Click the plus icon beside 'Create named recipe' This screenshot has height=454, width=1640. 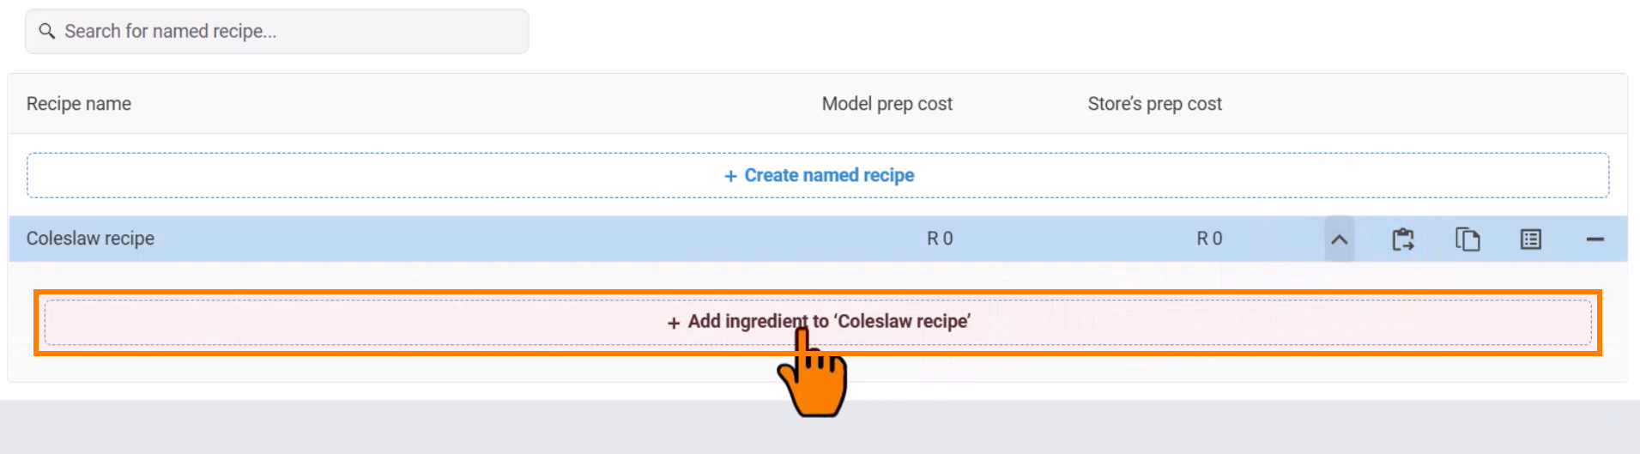point(730,176)
